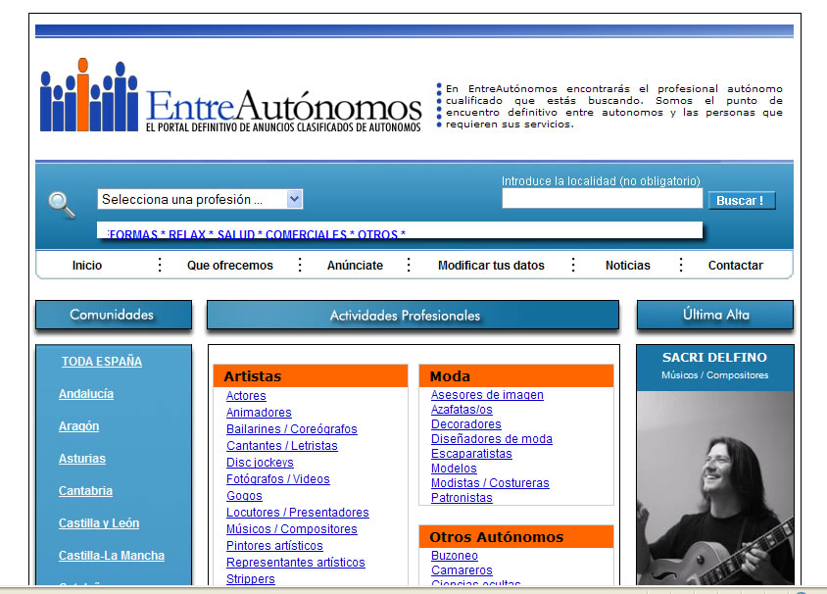
Task: Click the 'Comunidades' panel header
Action: pyautogui.click(x=114, y=315)
